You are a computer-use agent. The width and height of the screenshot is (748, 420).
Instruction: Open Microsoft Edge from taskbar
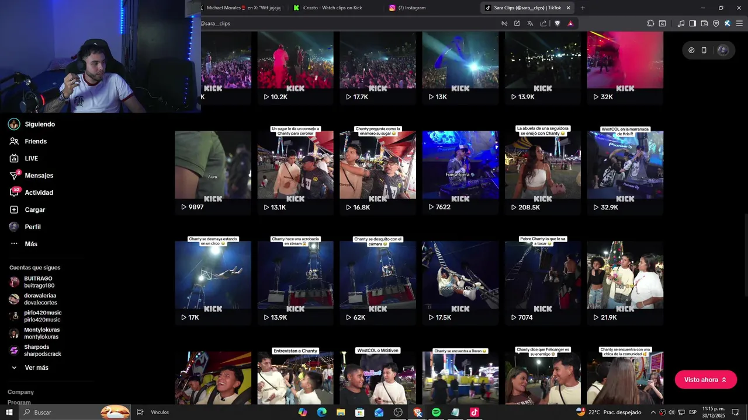321,412
